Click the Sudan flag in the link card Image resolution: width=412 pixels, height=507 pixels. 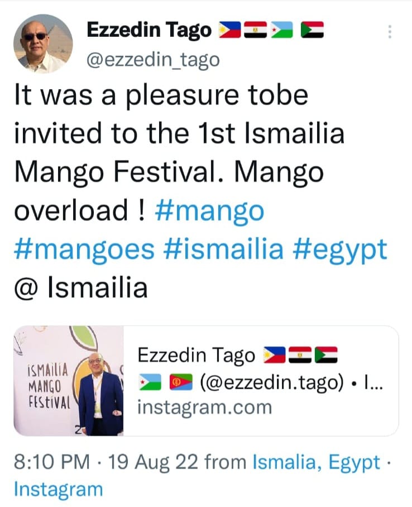coord(325,355)
